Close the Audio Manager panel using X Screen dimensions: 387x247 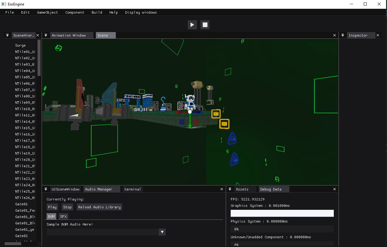(222, 189)
